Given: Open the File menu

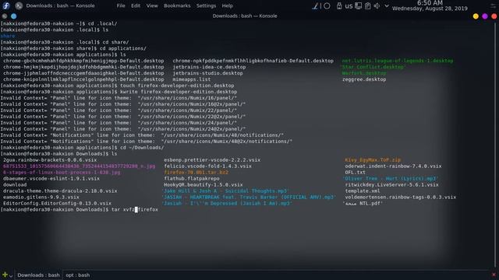Looking at the screenshot, I should (121, 5).
